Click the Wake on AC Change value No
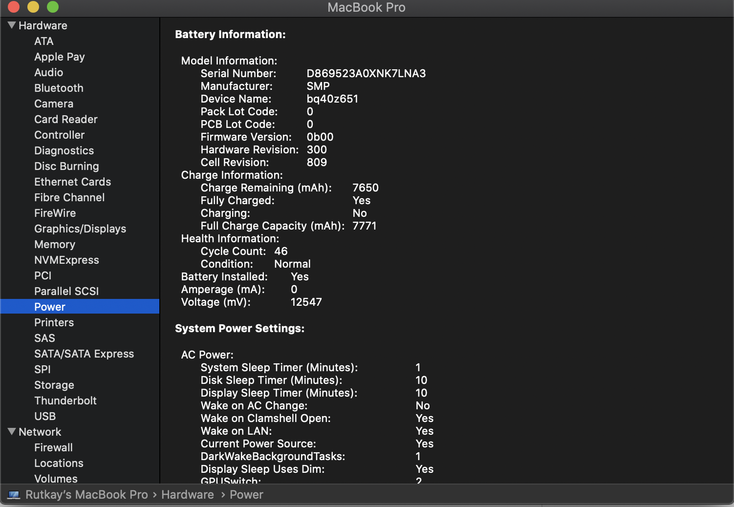Viewport: 734px width, 507px height. click(x=423, y=405)
